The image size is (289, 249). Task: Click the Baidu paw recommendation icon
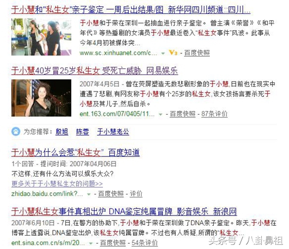pyautogui.click(x=16, y=131)
